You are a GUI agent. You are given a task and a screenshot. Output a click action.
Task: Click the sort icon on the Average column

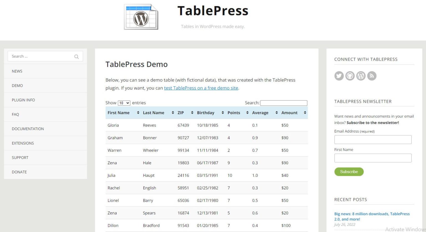click(x=277, y=113)
